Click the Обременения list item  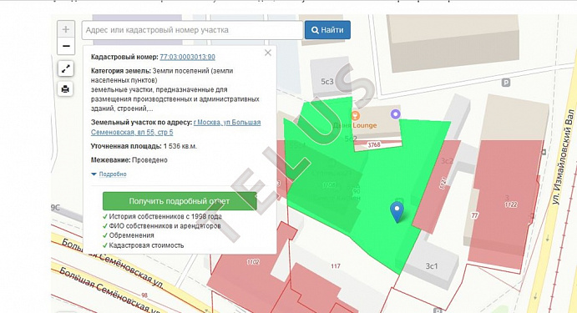(131, 235)
